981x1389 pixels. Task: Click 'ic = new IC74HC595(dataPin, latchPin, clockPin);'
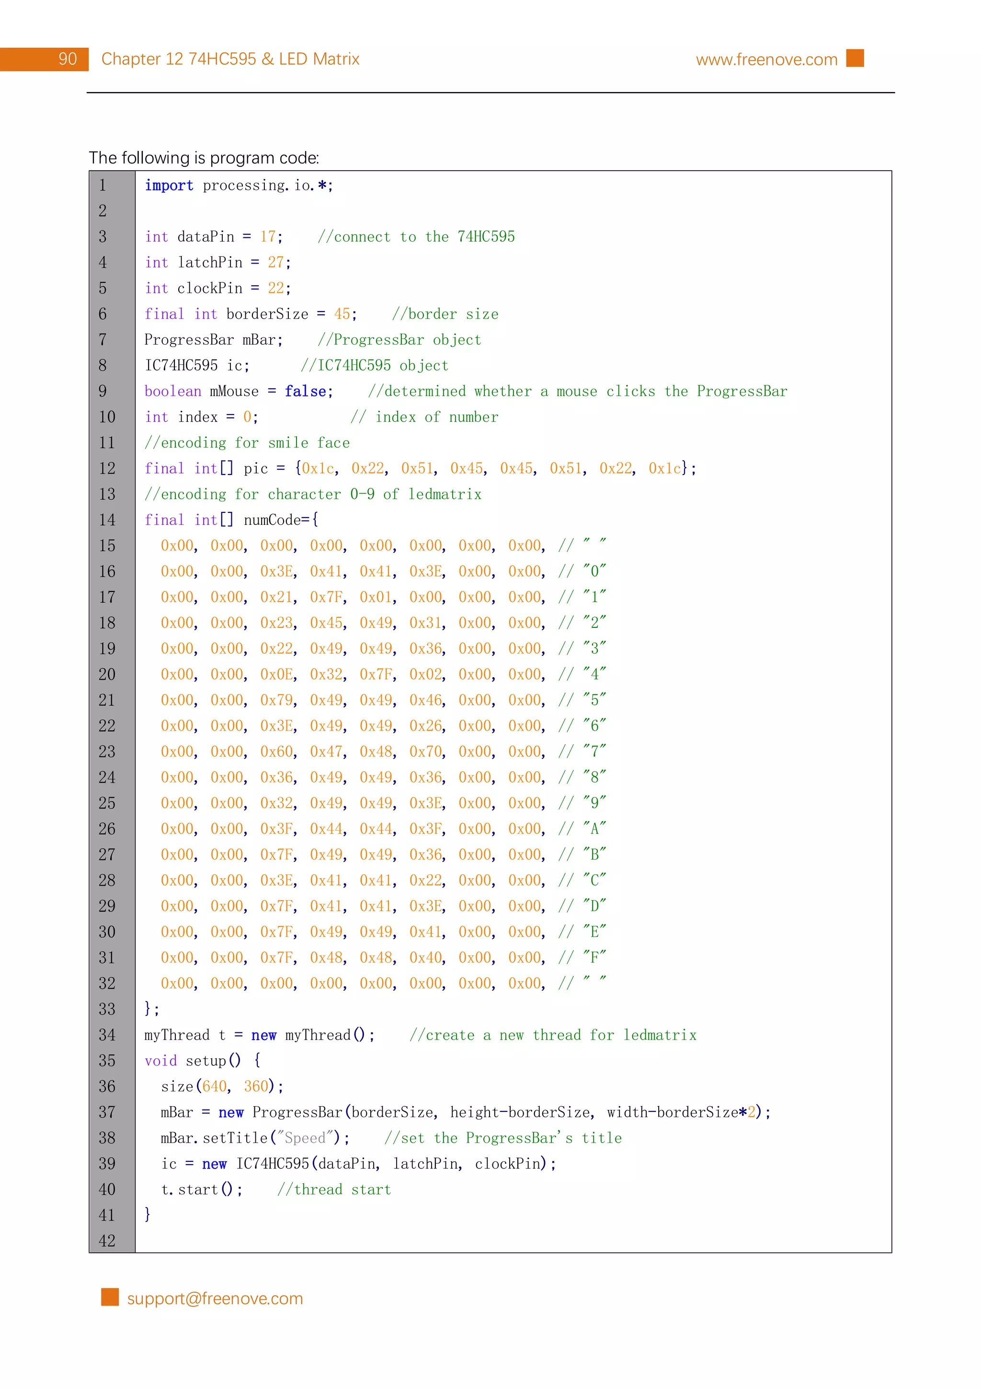(x=358, y=1163)
